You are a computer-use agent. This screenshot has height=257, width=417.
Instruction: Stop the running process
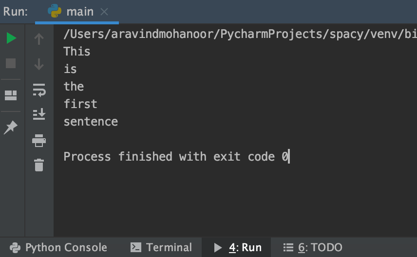(x=11, y=63)
